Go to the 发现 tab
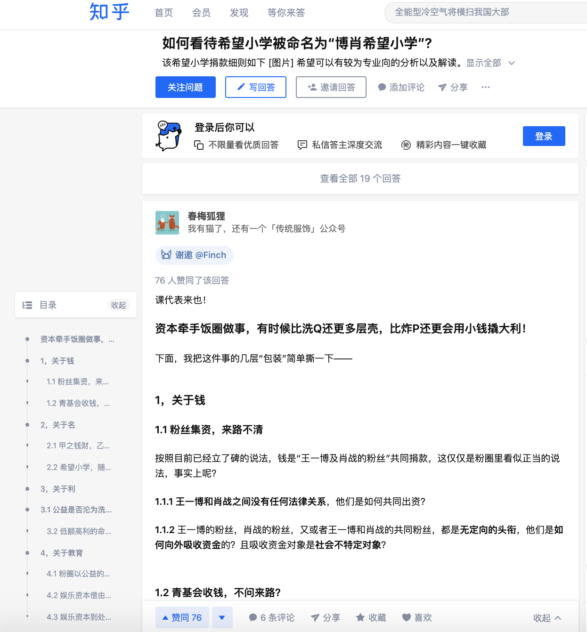Image resolution: width=587 pixels, height=632 pixels. point(239,13)
